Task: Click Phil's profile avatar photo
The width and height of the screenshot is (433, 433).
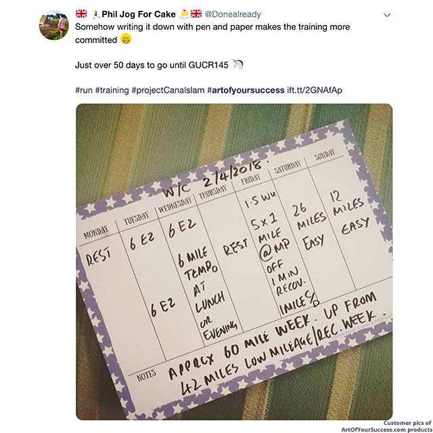Action: pos(54,25)
